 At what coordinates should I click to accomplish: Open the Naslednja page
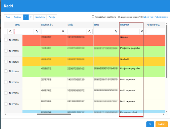[40, 17]
